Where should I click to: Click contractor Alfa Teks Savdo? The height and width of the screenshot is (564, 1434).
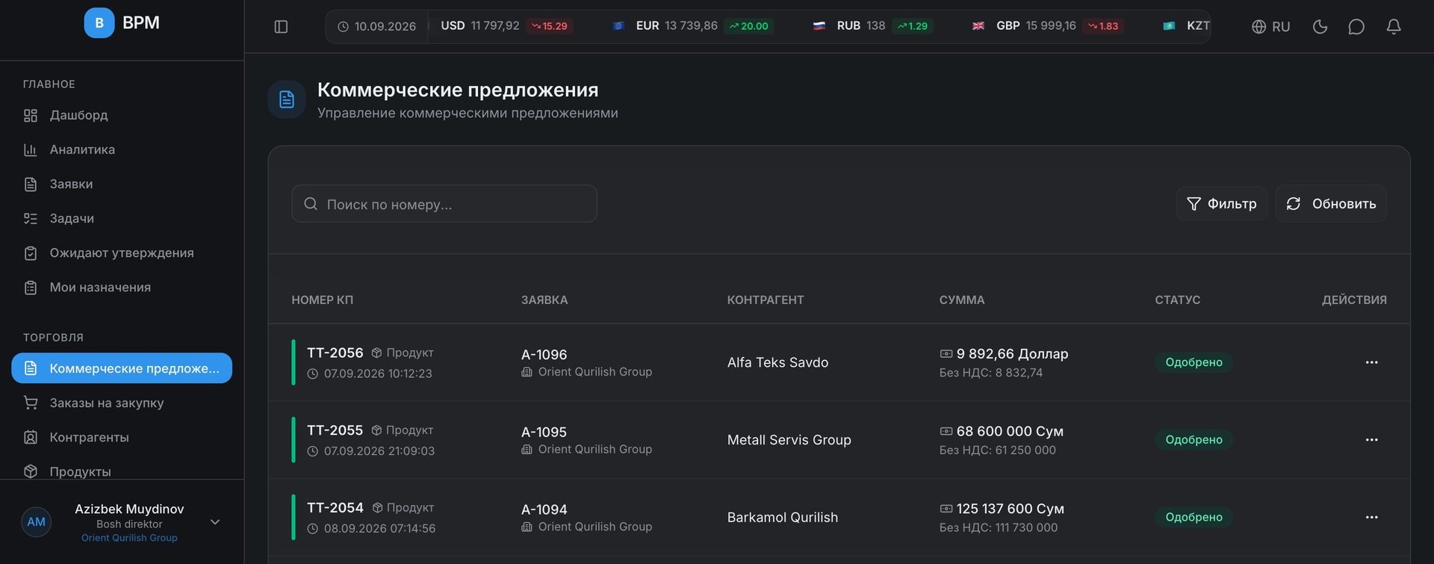pyautogui.click(x=777, y=362)
